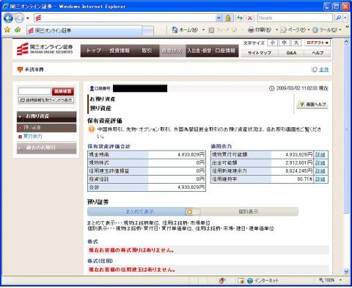The image size is (352, 288).
Task: Open the トップ navigation menu
Action: (94, 51)
